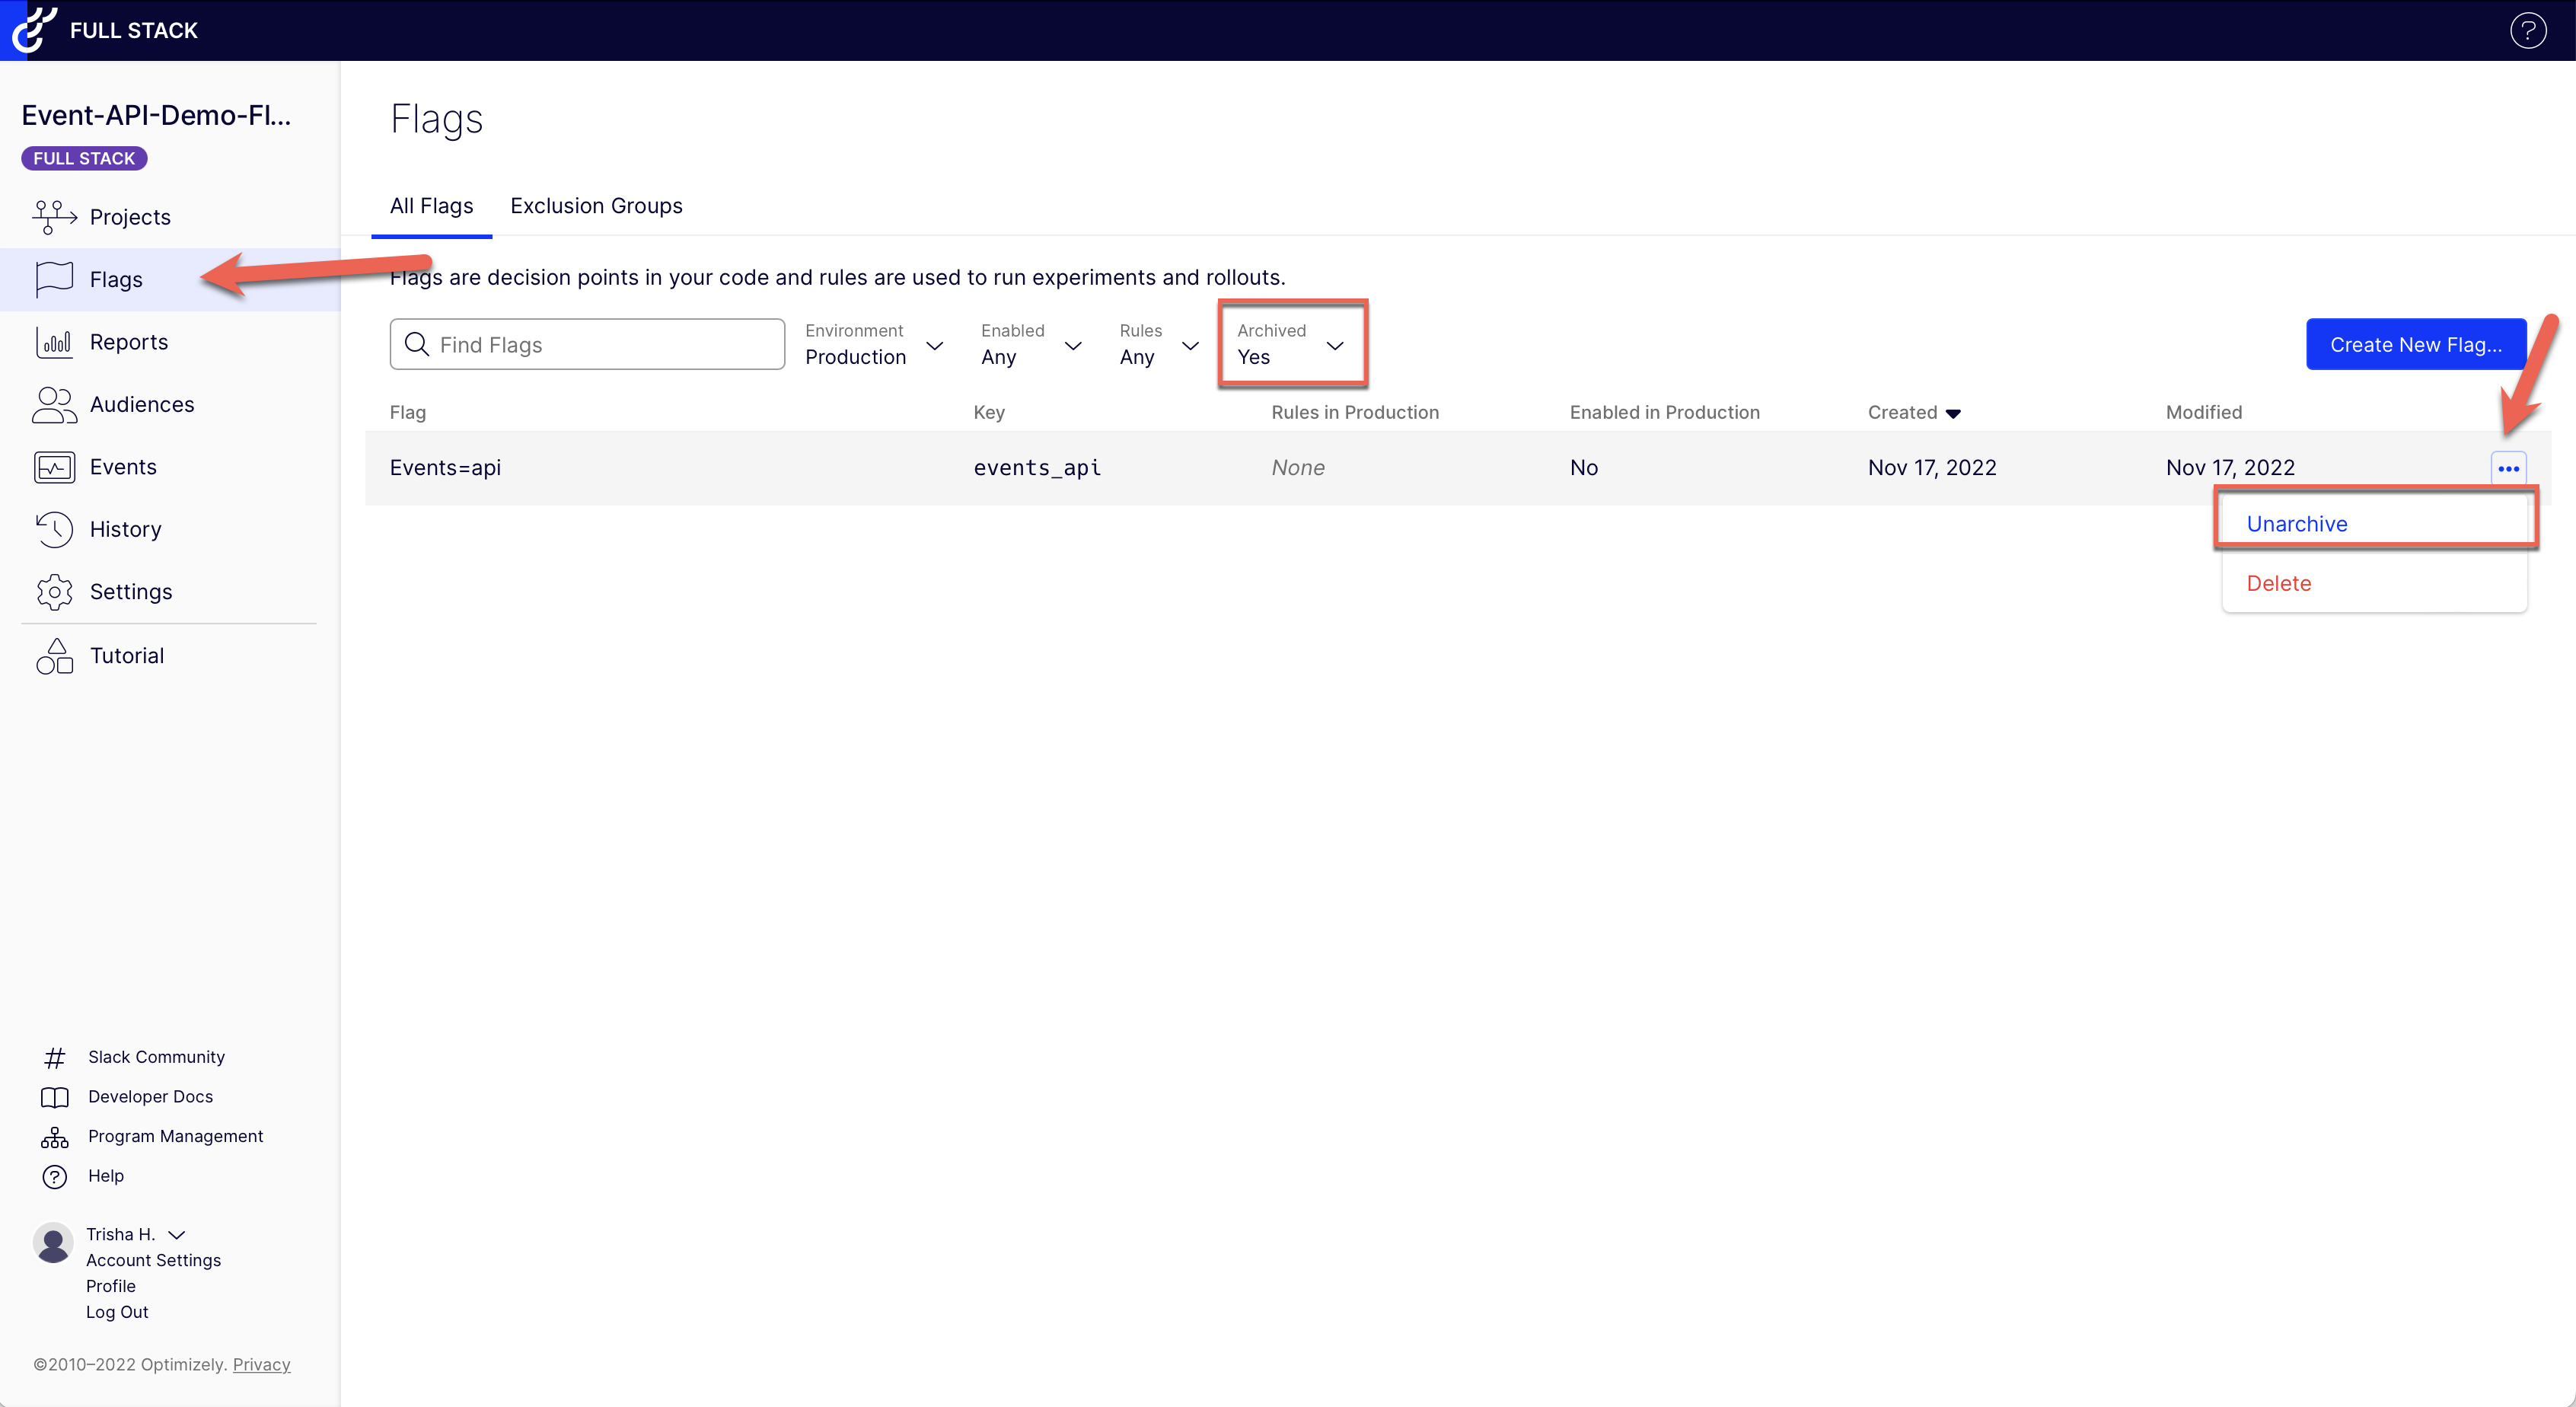The image size is (2576, 1407).
Task: Click the History clock icon
Action: tap(54, 529)
